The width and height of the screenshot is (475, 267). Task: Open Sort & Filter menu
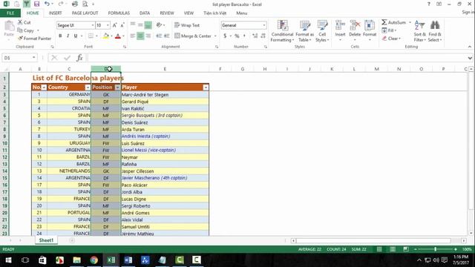coord(420,31)
